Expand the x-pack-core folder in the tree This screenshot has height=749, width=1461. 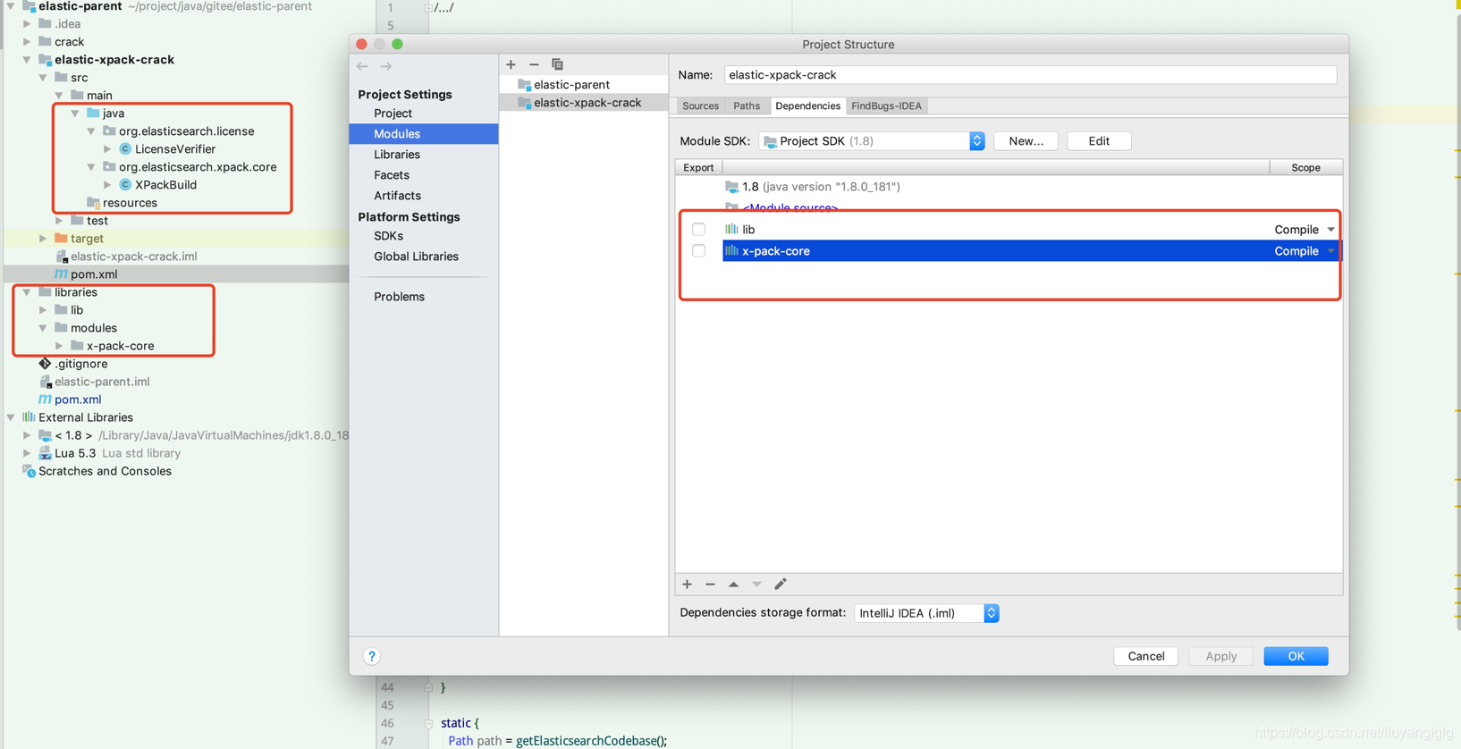59,346
